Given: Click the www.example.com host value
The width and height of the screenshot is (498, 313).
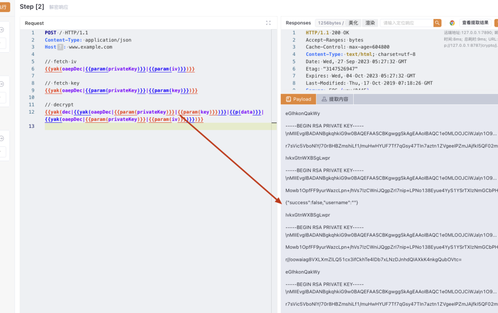Looking at the screenshot, I should [90, 47].
